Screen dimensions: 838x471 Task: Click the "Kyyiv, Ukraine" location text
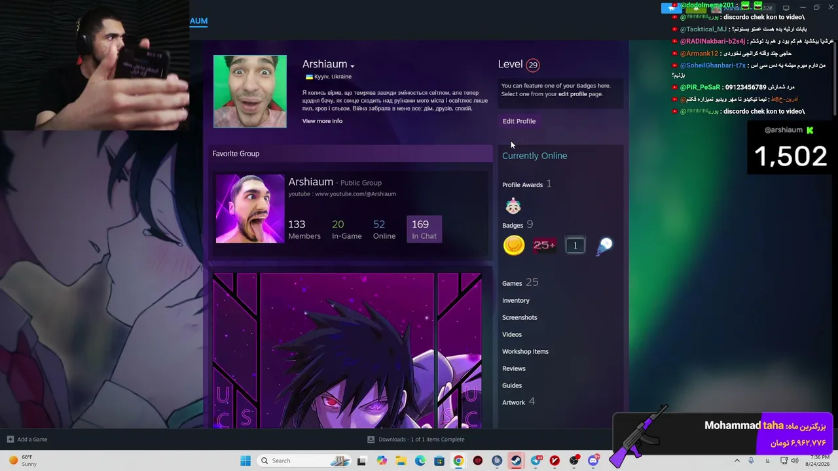(x=333, y=77)
